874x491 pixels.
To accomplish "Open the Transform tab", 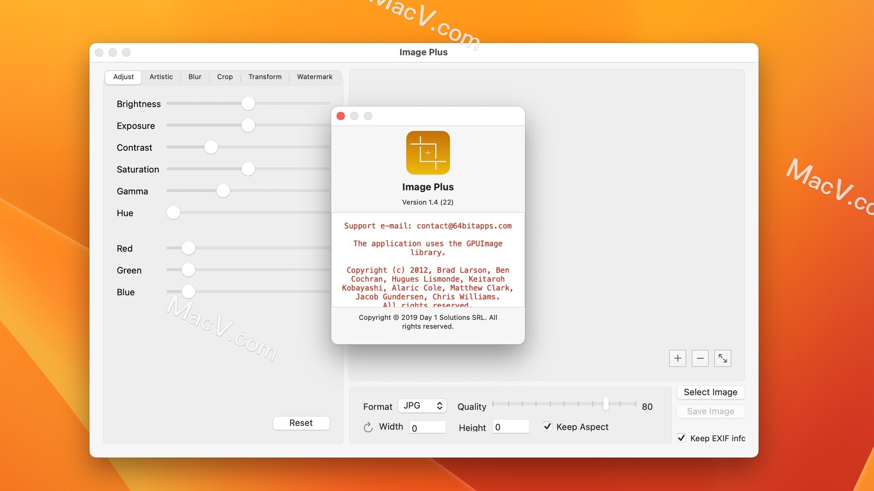I will point(265,77).
